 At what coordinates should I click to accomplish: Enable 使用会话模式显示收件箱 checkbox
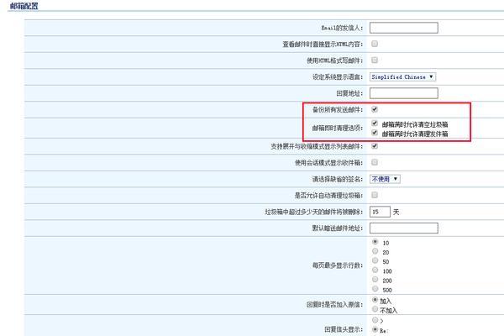click(375, 162)
